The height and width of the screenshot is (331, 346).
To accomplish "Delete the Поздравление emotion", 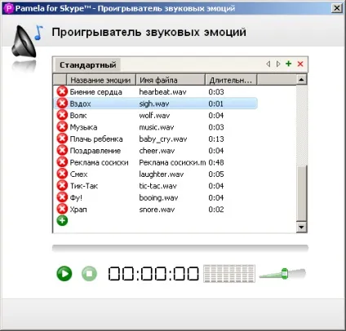I will click(62, 150).
